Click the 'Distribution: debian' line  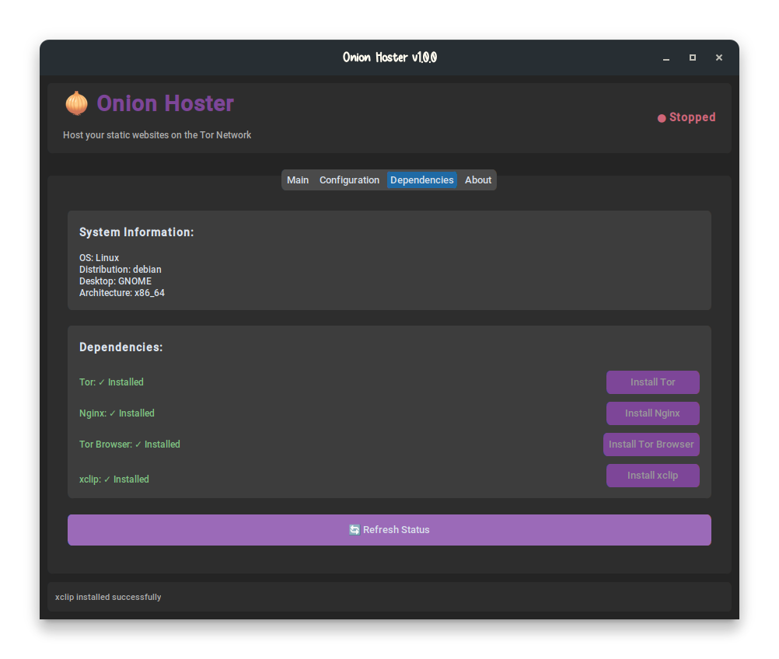[121, 269]
